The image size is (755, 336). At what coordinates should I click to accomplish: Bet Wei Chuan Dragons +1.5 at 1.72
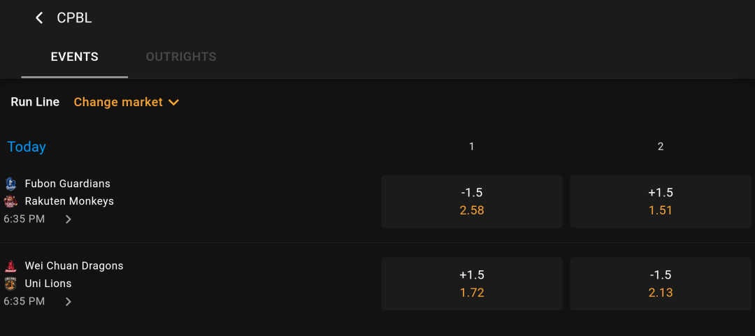coord(472,284)
